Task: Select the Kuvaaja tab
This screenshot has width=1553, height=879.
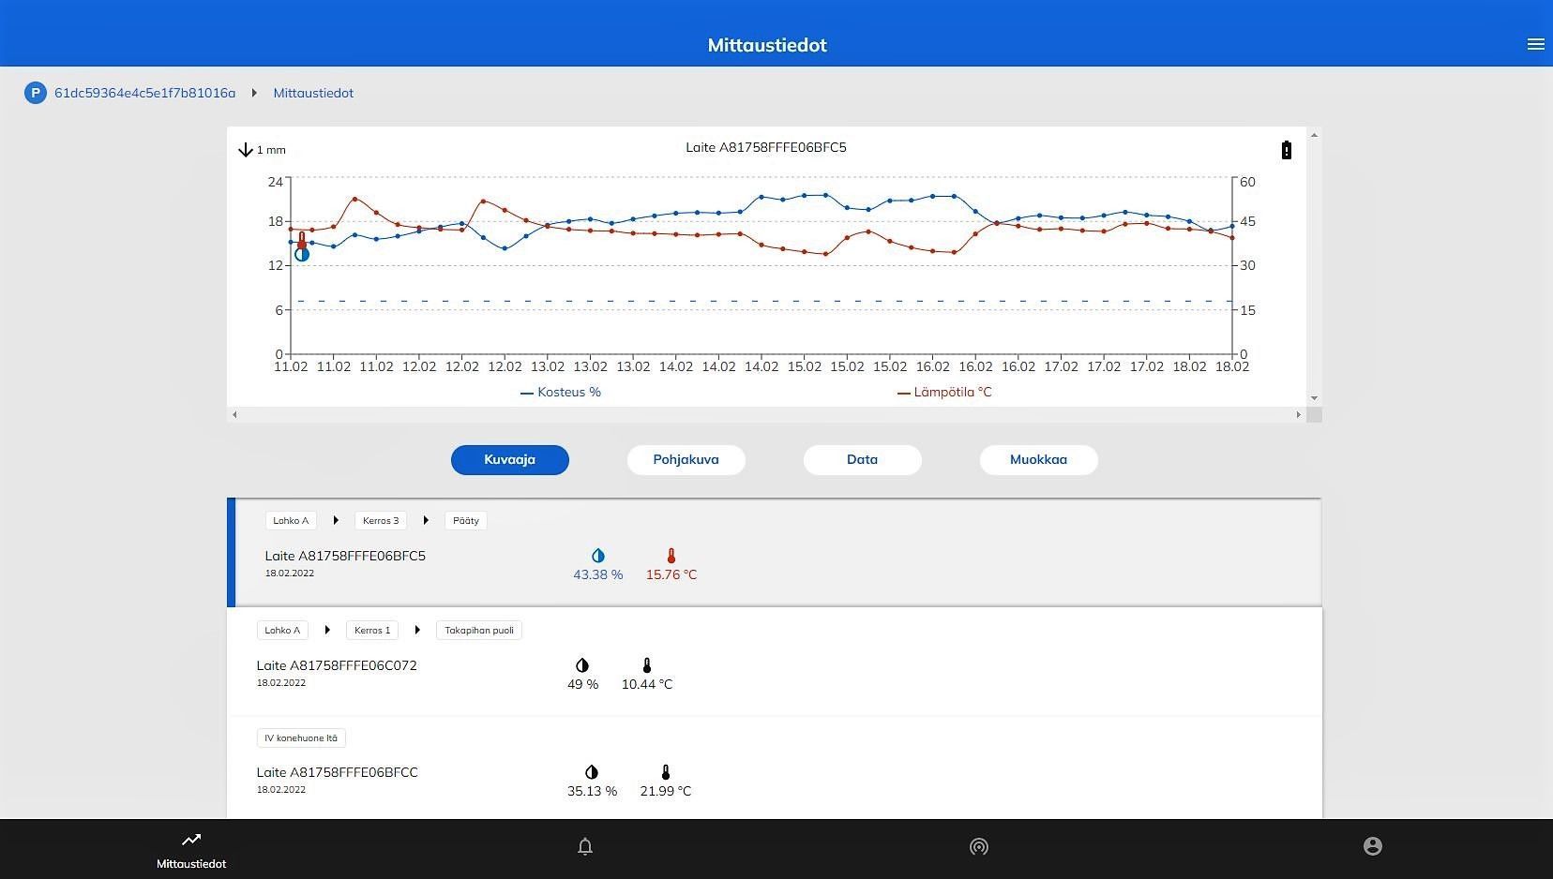Action: 510,460
